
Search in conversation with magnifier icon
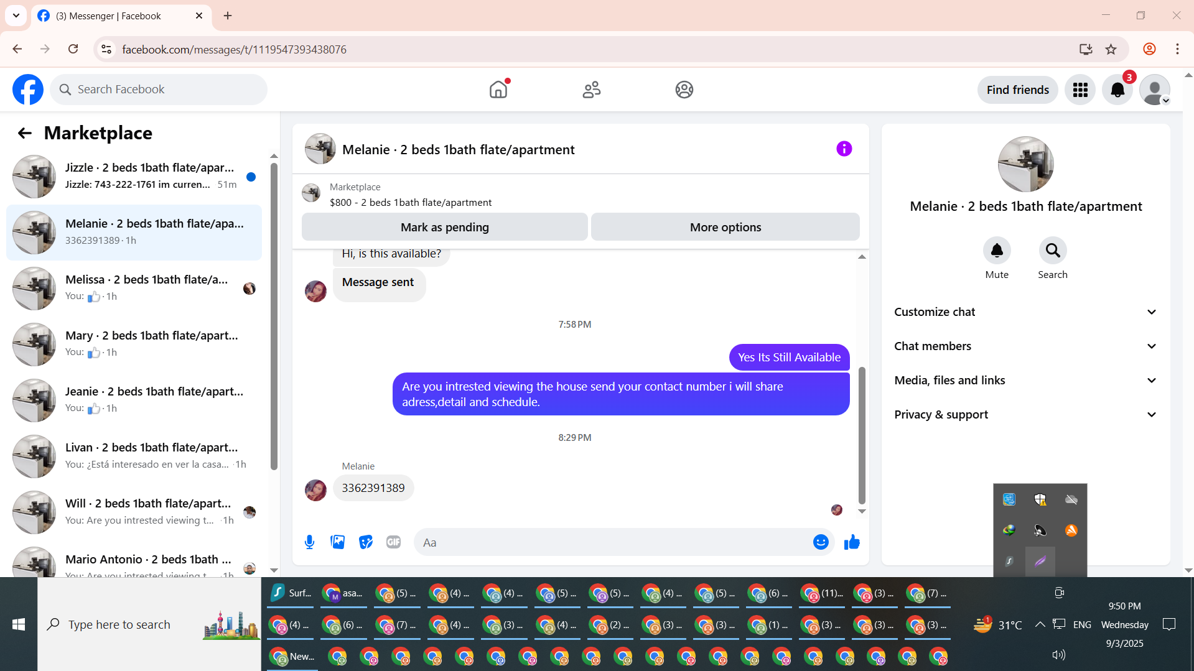click(x=1053, y=251)
